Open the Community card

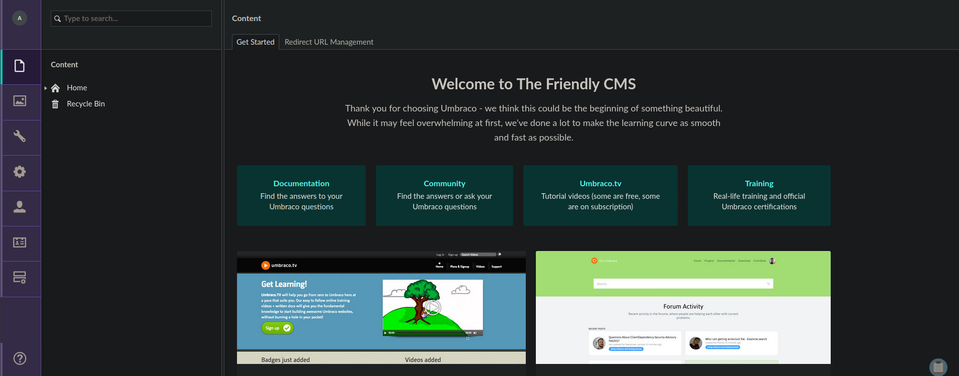pos(444,195)
